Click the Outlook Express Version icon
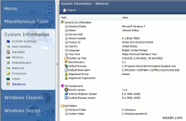This screenshot has height=121, width=186. [x=66, y=98]
